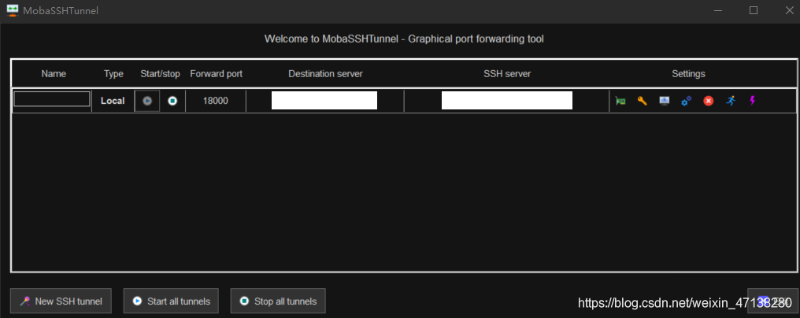Screen dimensions: 800x318
Task: Click the Name column header
Action: pos(54,73)
